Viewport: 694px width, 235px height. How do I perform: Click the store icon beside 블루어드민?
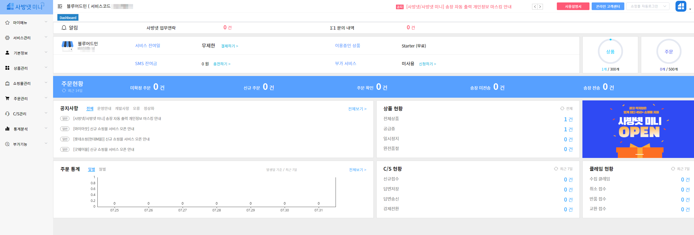tap(67, 46)
